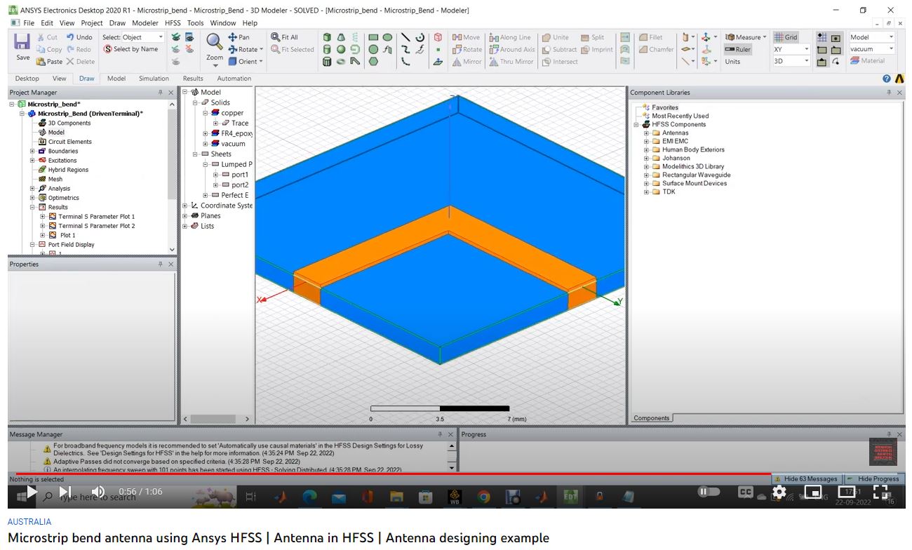The image size is (912, 550).
Task: Toggle video autoplay switch
Action: pyautogui.click(x=709, y=492)
